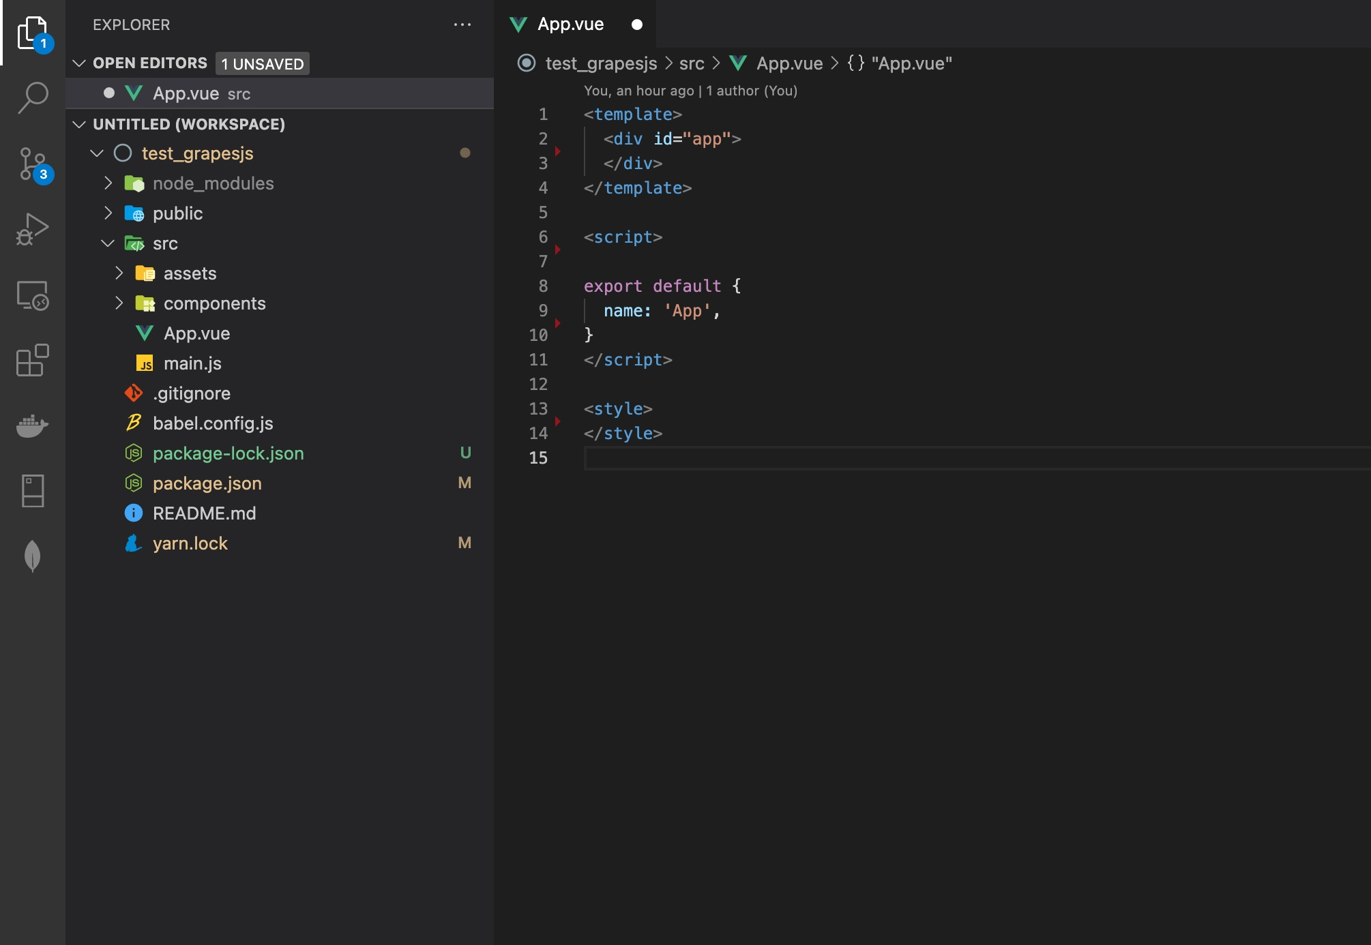Image resolution: width=1371 pixels, height=945 pixels.
Task: Click the M status of yarn.lock
Action: click(465, 543)
